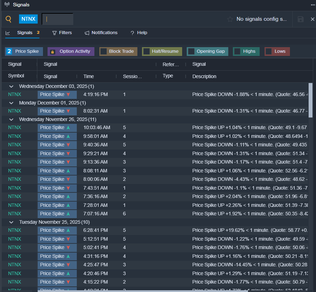This screenshot has height=292, width=316.
Task: Click the lock icon on Option Activity
Action: (52, 52)
